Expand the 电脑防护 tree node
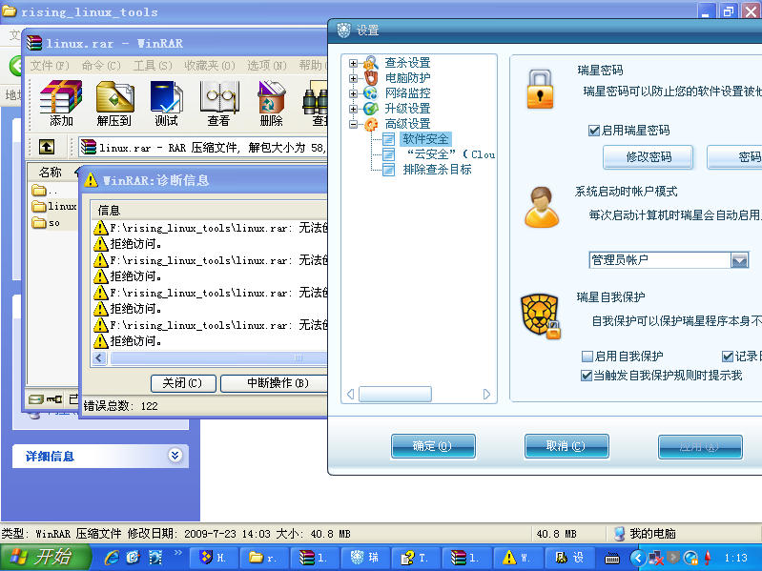 (x=353, y=78)
